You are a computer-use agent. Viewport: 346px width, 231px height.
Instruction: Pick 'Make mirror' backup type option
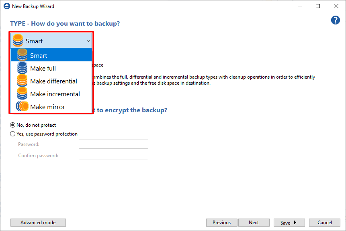pos(47,107)
